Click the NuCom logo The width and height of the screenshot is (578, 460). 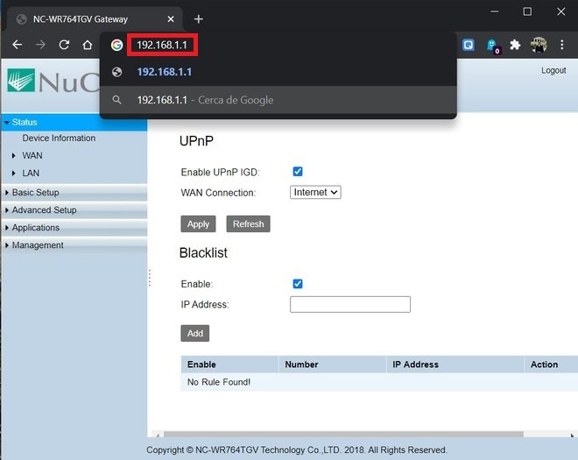[x=53, y=81]
